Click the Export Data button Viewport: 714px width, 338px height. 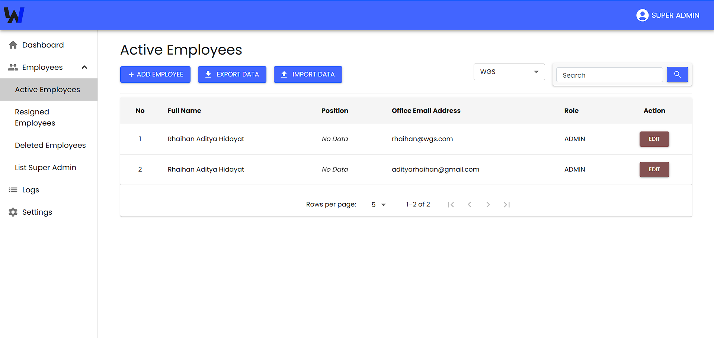[x=232, y=74]
